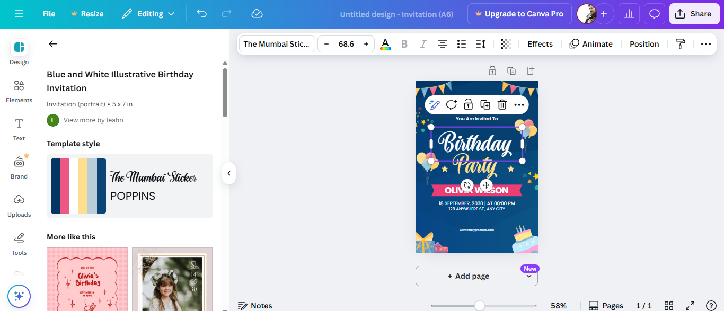The height and width of the screenshot is (311, 724).
Task: Toggle the bulleted list formatting
Action: coord(461,44)
